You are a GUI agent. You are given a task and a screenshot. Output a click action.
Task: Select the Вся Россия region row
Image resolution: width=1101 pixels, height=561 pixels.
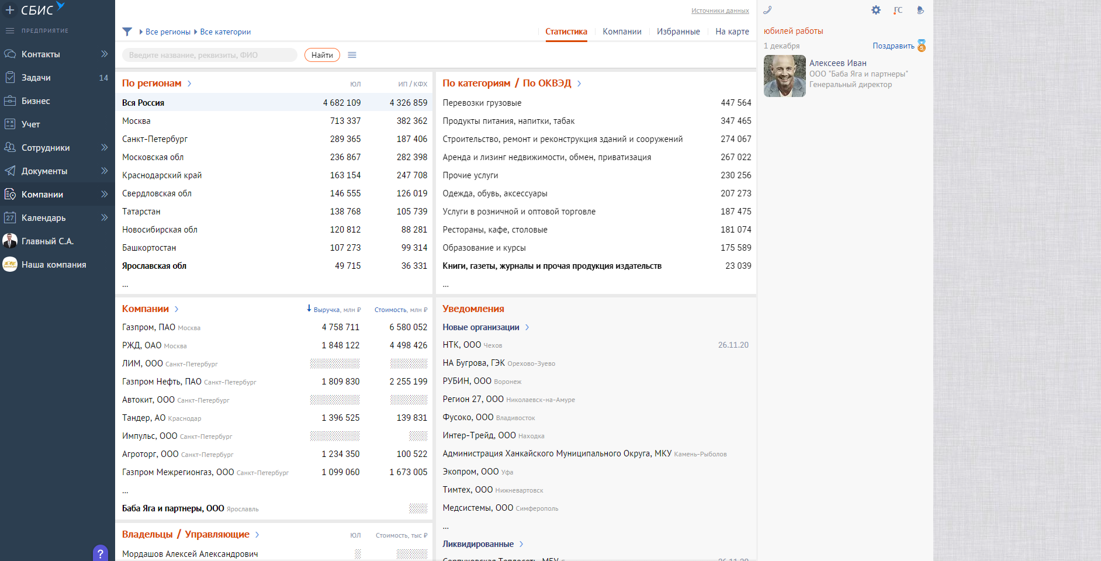click(274, 102)
